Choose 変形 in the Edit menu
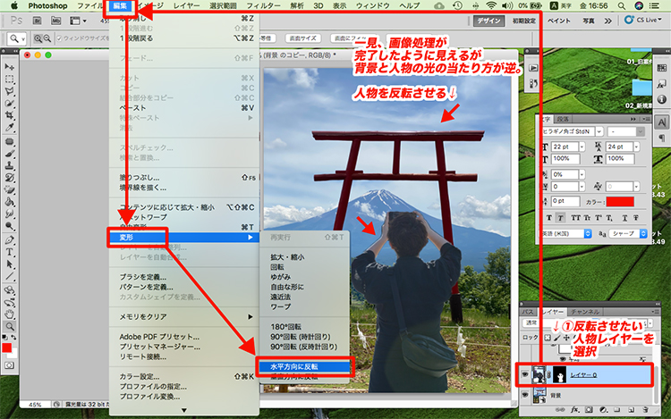 [184, 238]
